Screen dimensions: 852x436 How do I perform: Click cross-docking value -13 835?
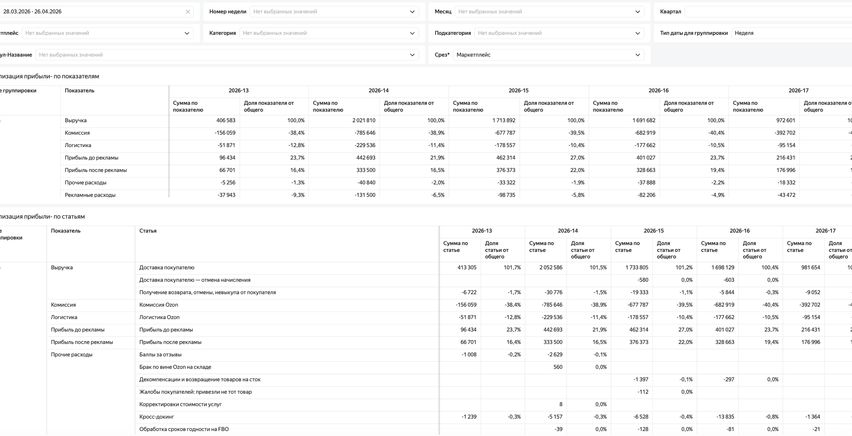tap(724, 417)
